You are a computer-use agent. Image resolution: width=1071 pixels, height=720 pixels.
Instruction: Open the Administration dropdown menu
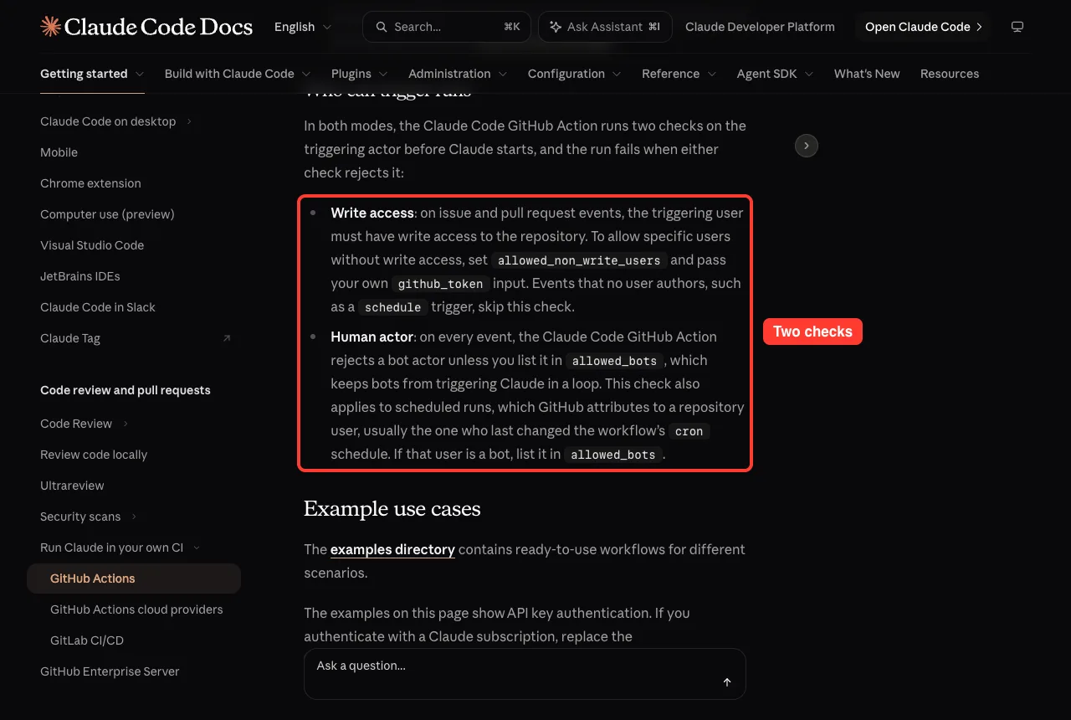click(x=458, y=74)
